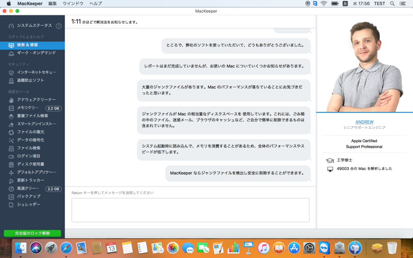This screenshot has height=258, width=413.
Task: Click the Wi-Fi status icon
Action: (324, 3)
